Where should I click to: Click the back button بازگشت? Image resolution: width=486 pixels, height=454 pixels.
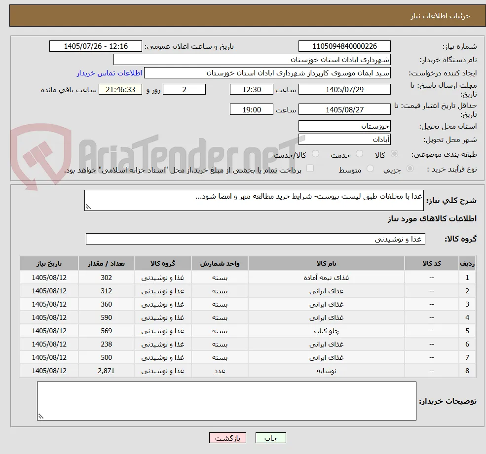227,438
